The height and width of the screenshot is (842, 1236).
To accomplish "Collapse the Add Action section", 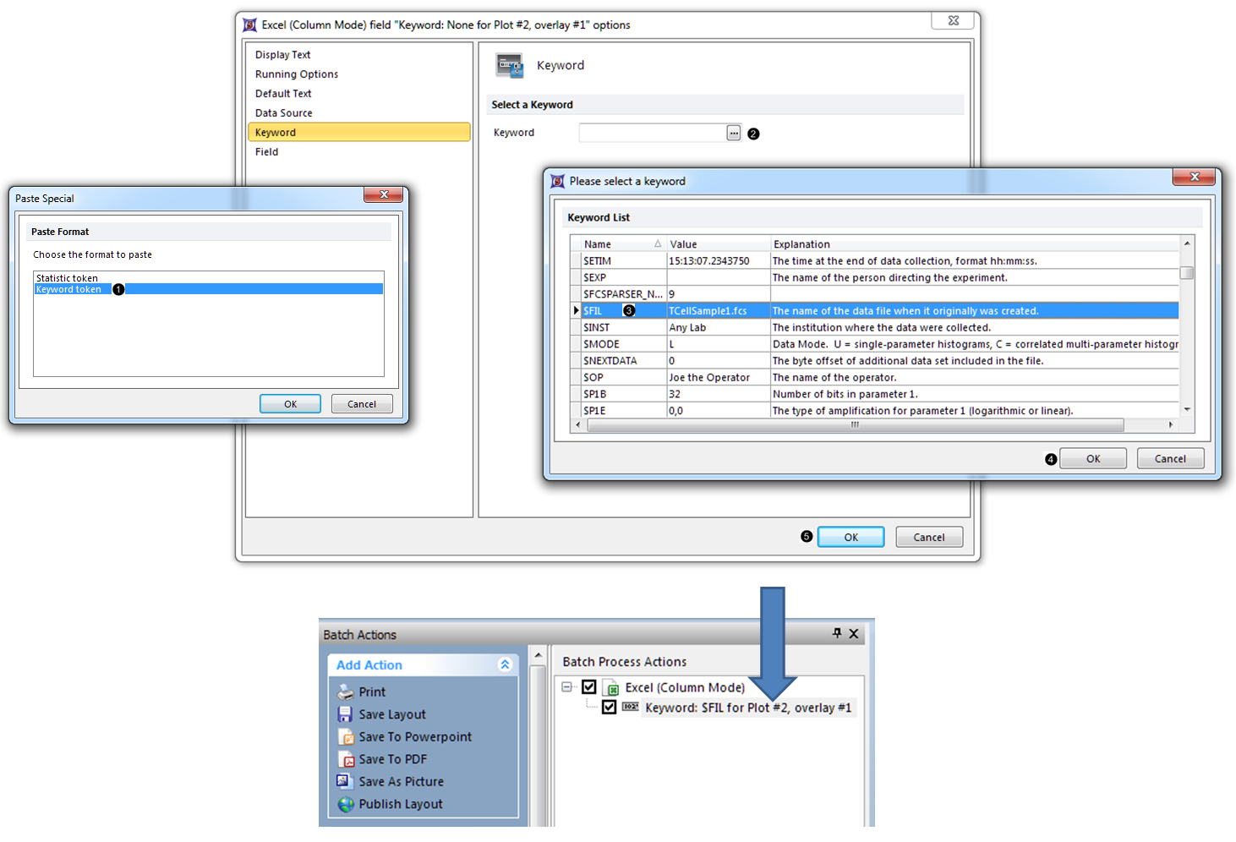I will pyautogui.click(x=505, y=664).
